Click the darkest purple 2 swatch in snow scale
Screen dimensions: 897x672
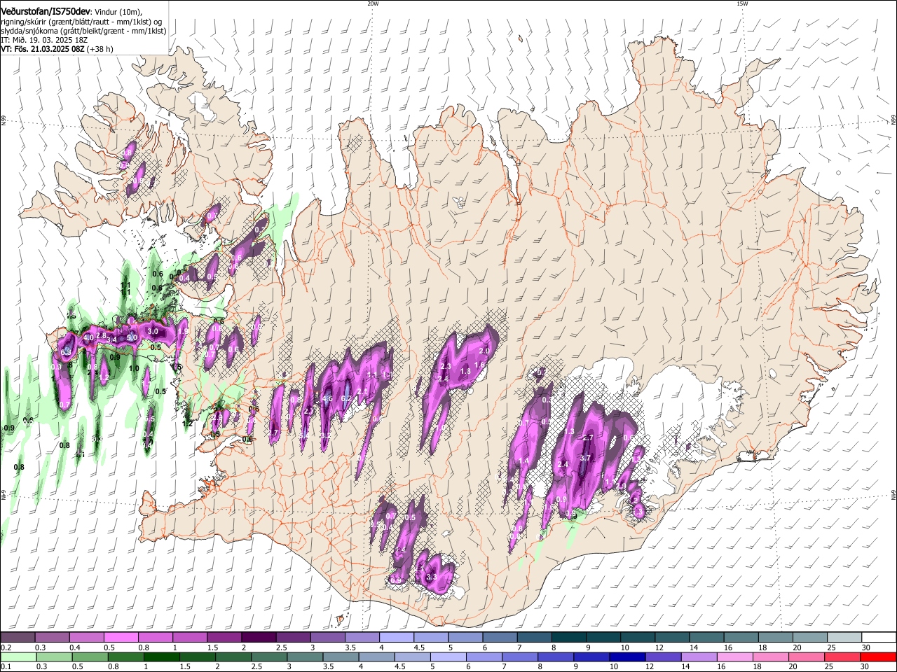pyautogui.click(x=258, y=638)
